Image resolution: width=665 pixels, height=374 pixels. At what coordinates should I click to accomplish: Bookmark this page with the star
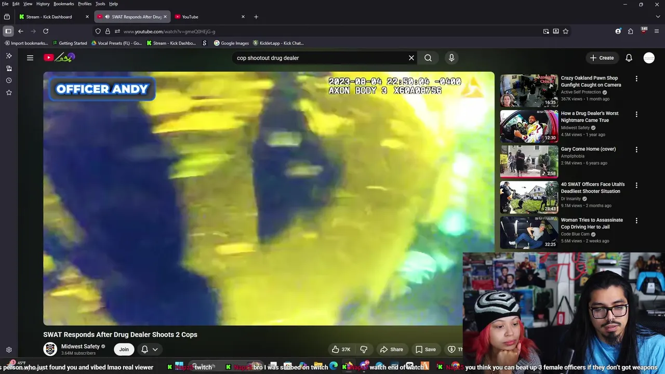coord(565,31)
